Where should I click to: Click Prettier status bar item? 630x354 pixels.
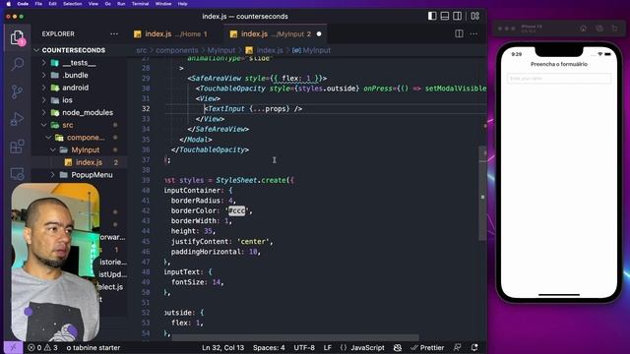click(427, 347)
